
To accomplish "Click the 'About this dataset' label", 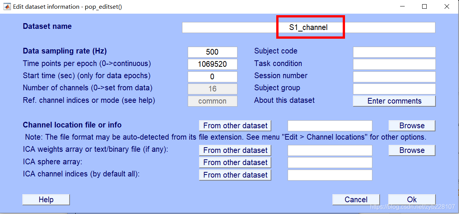I will 285,100.
